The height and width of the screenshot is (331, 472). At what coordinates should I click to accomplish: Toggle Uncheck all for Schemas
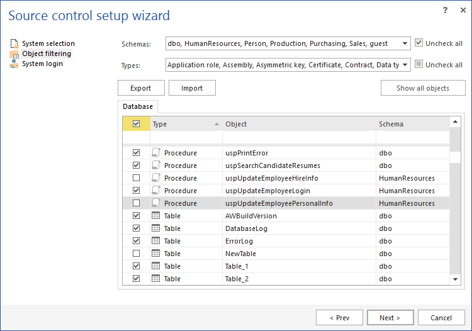419,43
